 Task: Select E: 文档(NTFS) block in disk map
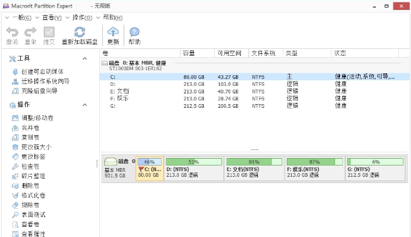254,169
